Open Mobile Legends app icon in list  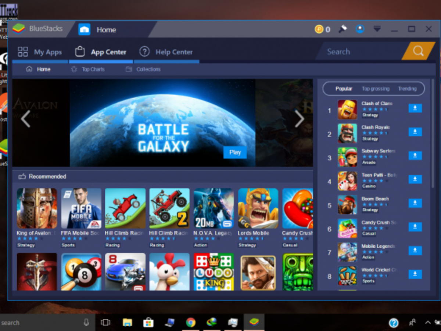[347, 252]
